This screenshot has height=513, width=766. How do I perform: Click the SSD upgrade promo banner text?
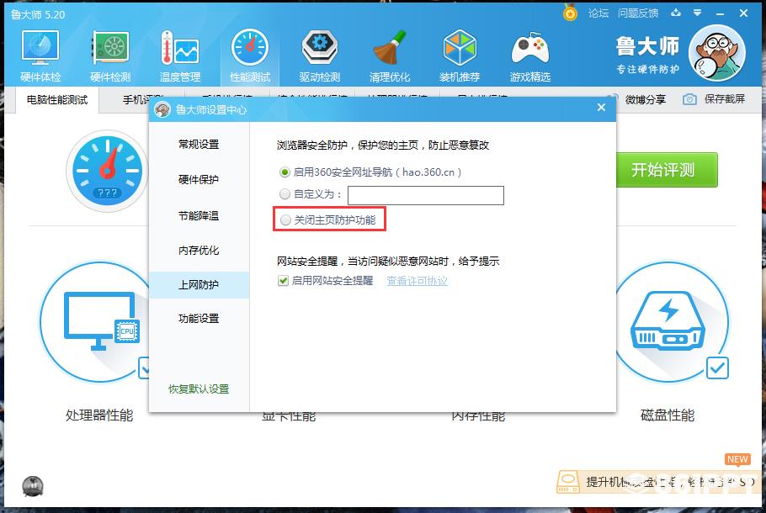coord(670,482)
